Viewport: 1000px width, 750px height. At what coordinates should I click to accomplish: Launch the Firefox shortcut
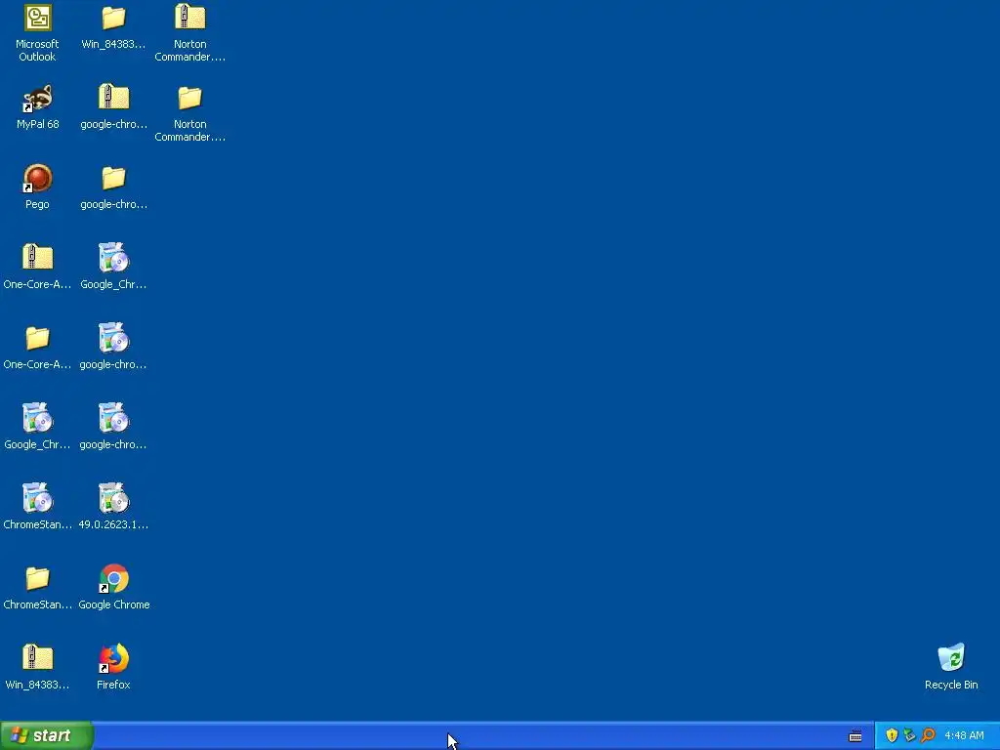(113, 666)
